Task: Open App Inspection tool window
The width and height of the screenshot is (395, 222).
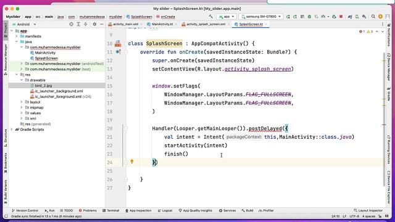Action: pyautogui.click(x=138, y=210)
